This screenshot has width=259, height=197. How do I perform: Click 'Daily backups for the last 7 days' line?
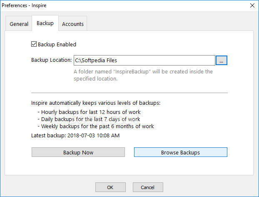pyautogui.click(x=89, y=119)
